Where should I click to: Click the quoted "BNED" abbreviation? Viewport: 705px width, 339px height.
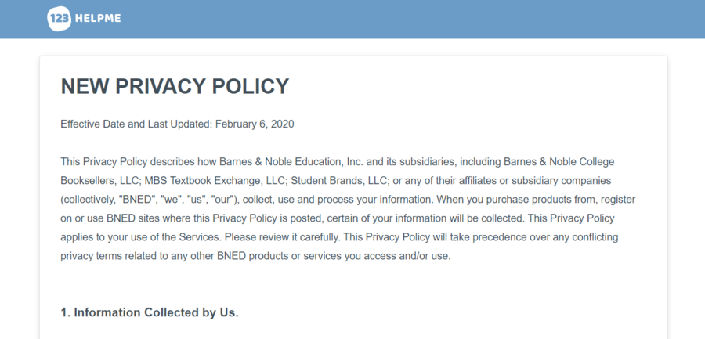[136, 199]
